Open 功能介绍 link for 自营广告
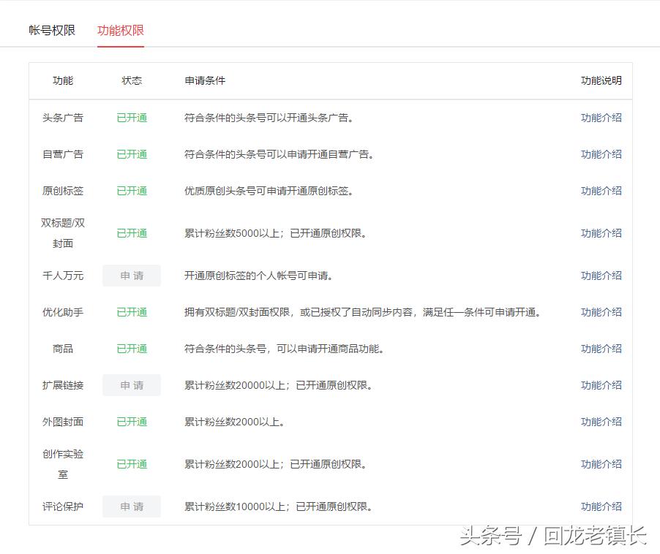The image size is (660, 554). click(601, 154)
